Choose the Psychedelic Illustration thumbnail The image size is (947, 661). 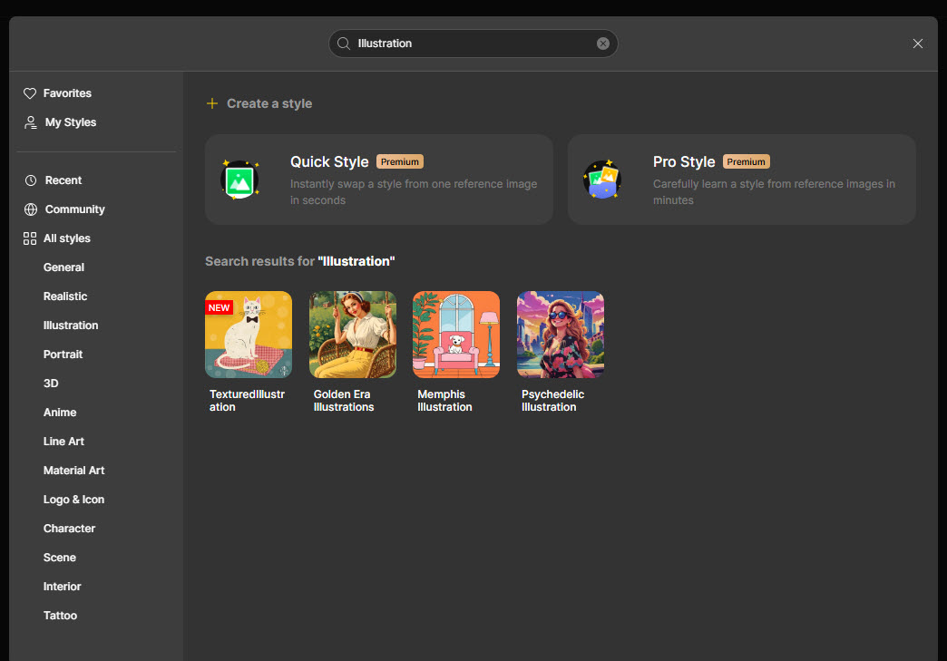tap(561, 335)
